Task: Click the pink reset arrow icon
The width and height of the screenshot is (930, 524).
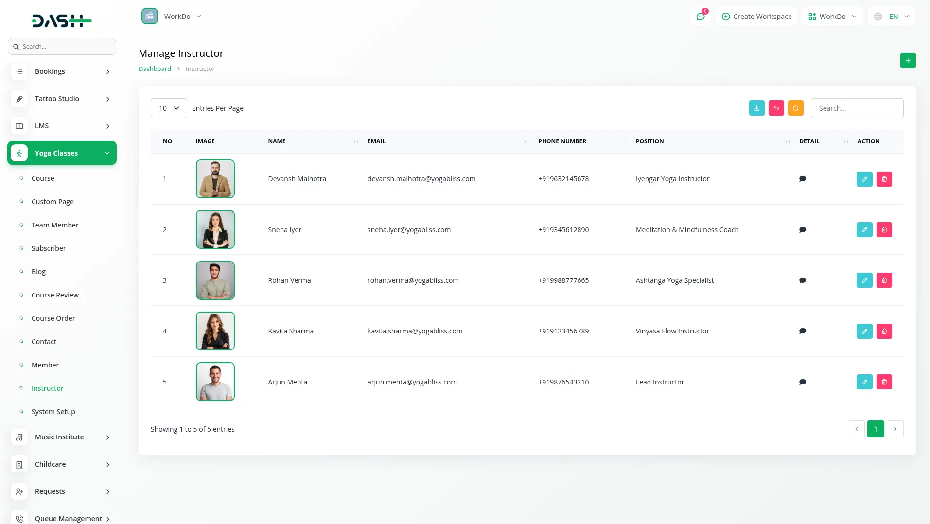Action: [x=776, y=108]
